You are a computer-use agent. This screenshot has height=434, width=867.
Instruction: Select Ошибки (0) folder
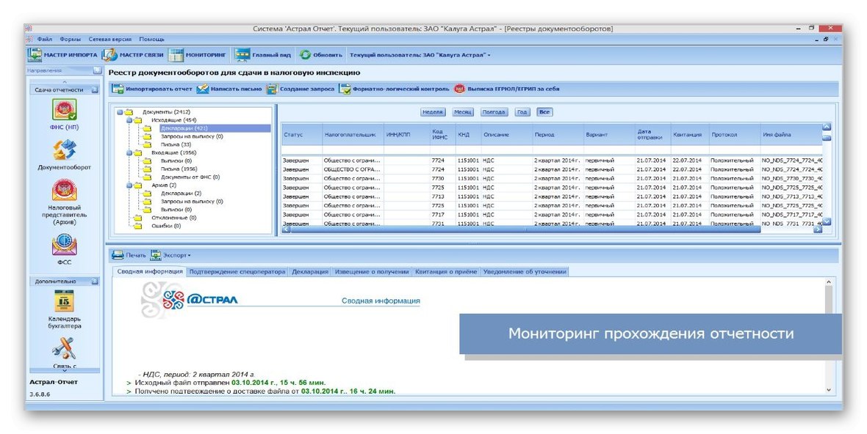click(x=166, y=226)
